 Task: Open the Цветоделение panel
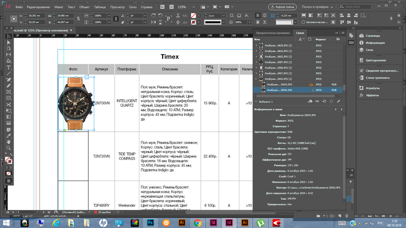click(376, 60)
